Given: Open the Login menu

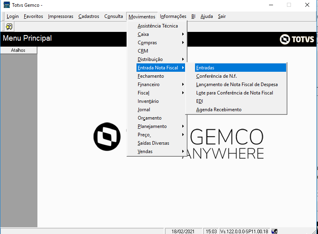Looking at the screenshot, I should pos(13,16).
